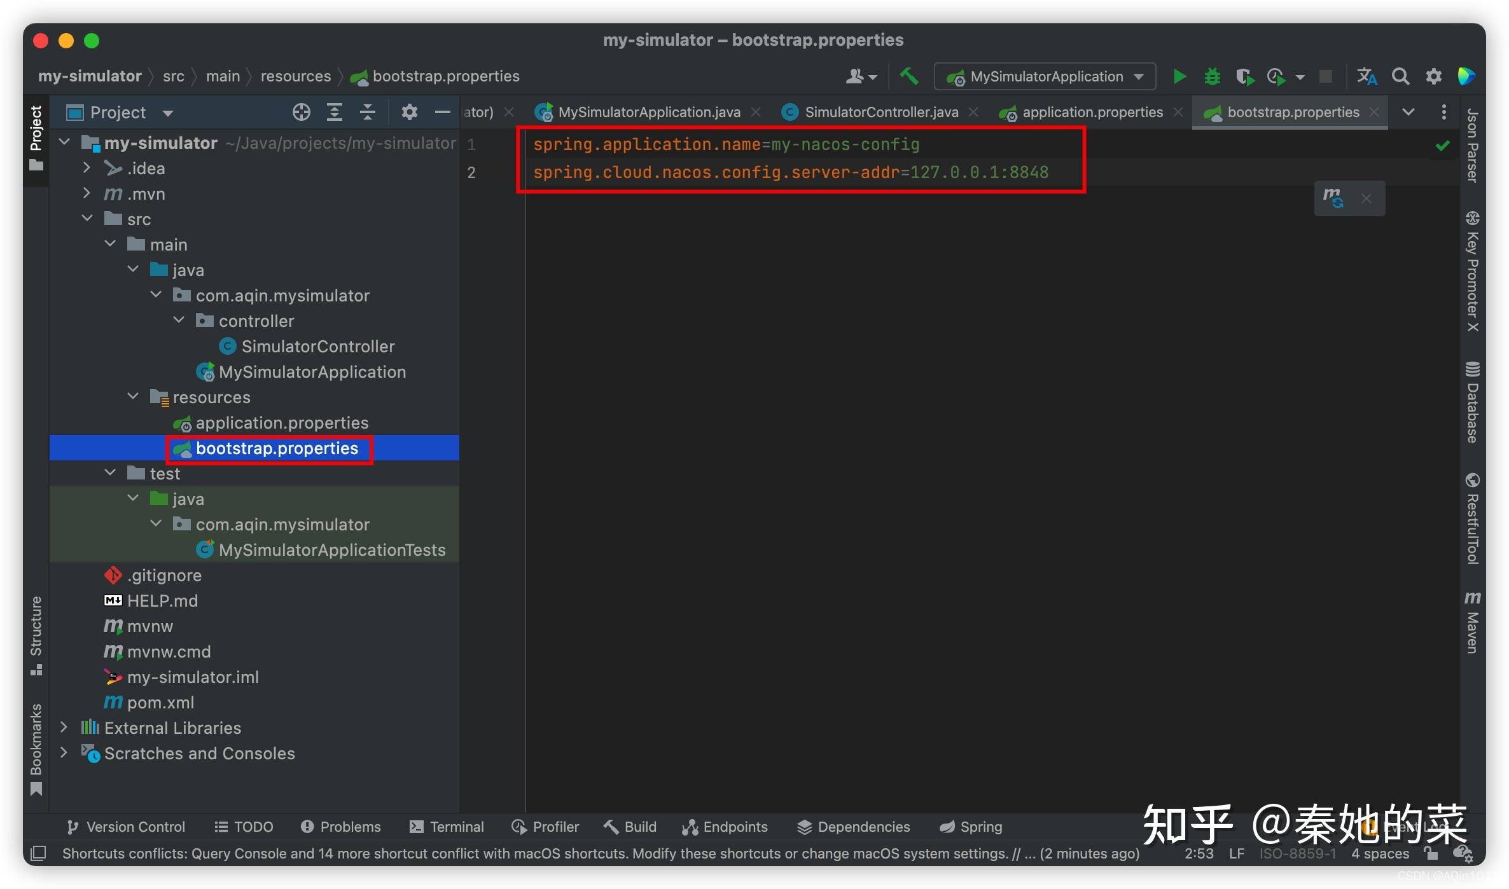Hide the Project tool window
The height and width of the screenshot is (889, 1509).
tap(442, 113)
